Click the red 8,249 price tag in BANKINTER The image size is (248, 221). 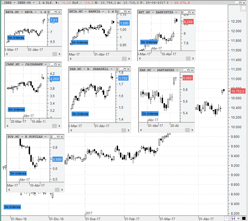pyautogui.click(x=188, y=22)
